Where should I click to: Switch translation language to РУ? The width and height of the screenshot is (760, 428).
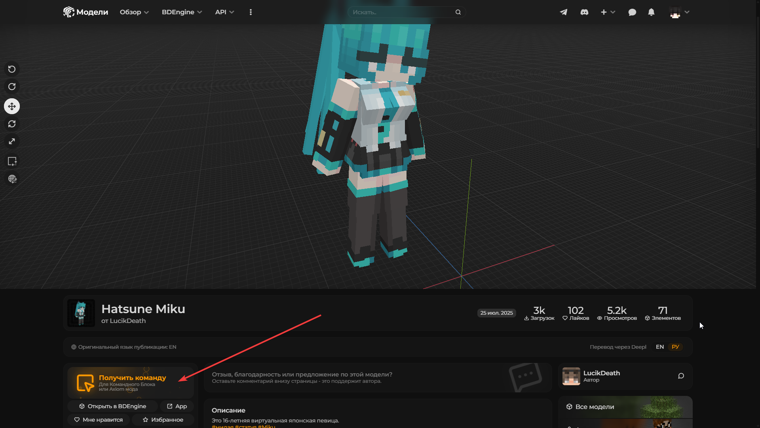click(675, 347)
